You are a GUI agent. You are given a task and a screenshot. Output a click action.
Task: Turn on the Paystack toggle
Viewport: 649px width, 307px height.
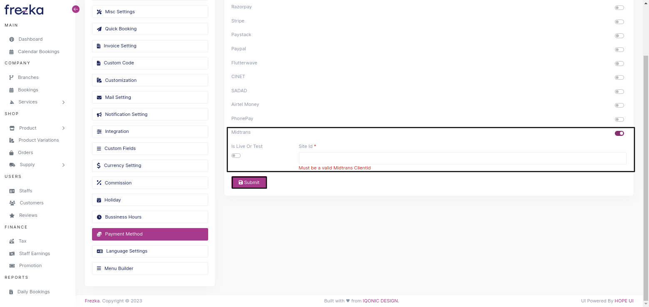[619, 36]
